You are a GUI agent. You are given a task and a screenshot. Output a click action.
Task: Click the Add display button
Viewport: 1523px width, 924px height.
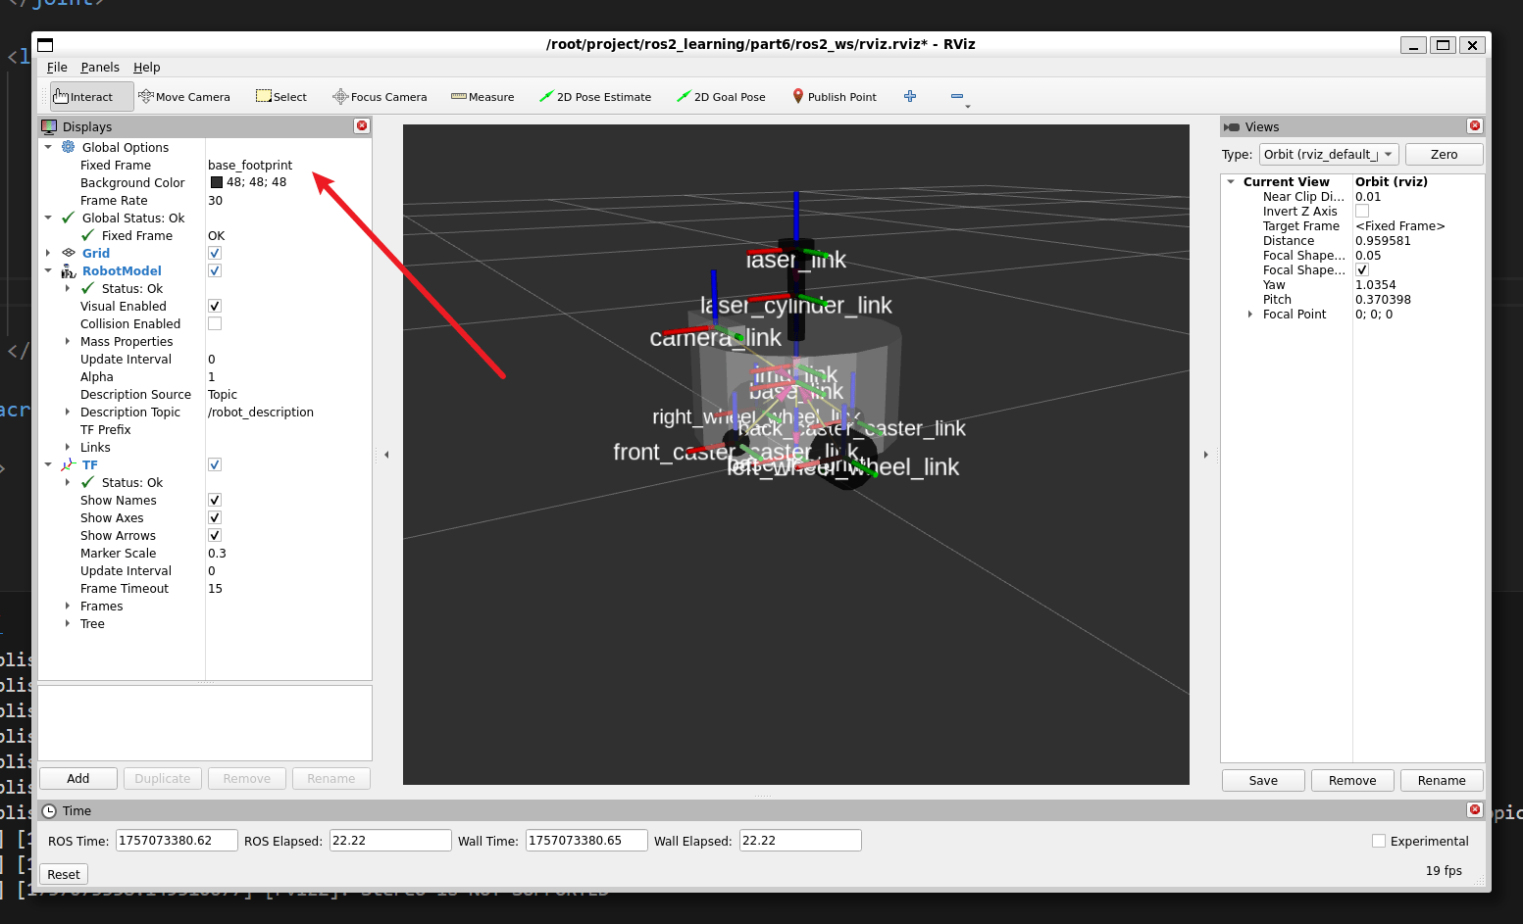click(78, 779)
